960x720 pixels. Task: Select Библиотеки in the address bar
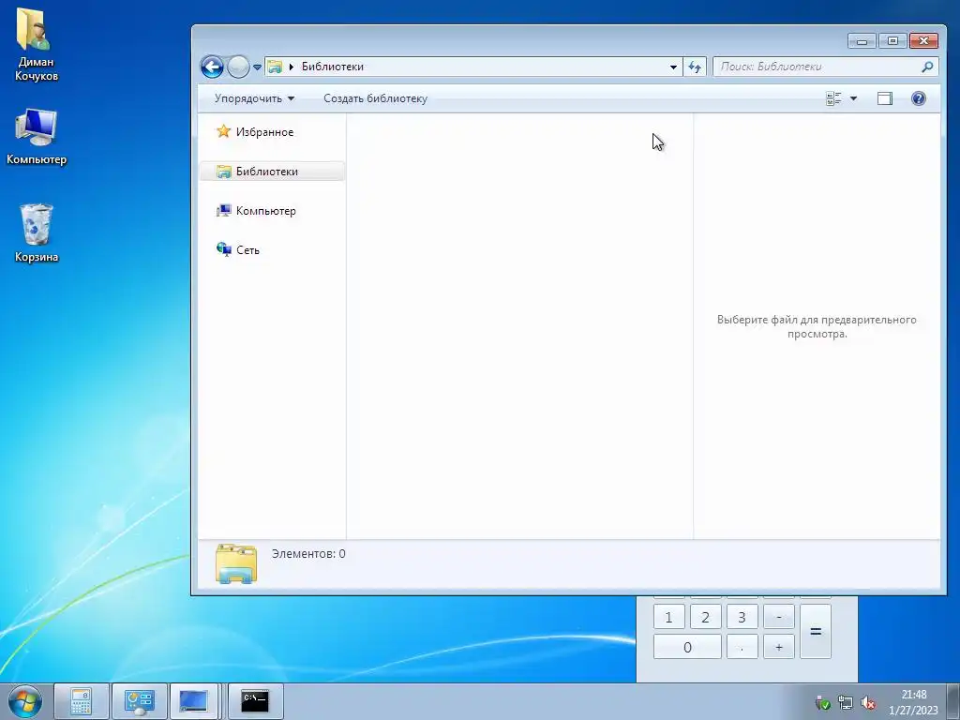coord(333,67)
